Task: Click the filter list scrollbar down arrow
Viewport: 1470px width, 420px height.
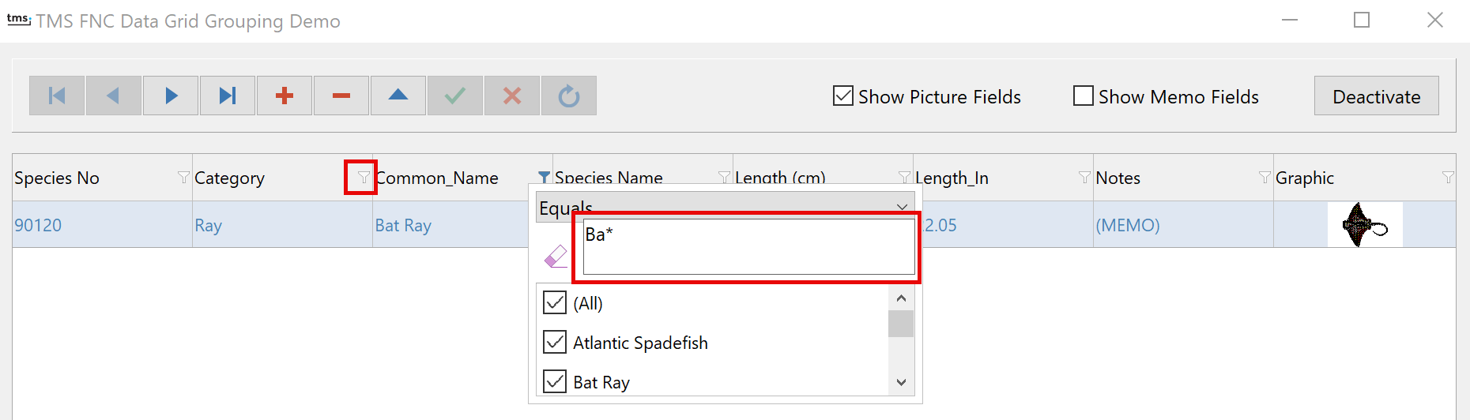Action: click(901, 382)
